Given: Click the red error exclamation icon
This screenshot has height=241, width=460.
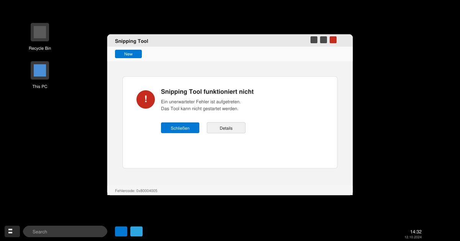Looking at the screenshot, I should 146,99.
